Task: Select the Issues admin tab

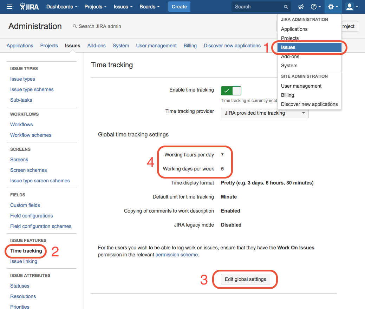Action: [72, 46]
